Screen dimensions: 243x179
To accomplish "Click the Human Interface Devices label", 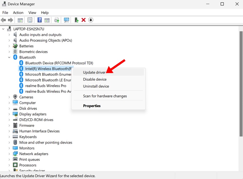I will click(39, 131).
